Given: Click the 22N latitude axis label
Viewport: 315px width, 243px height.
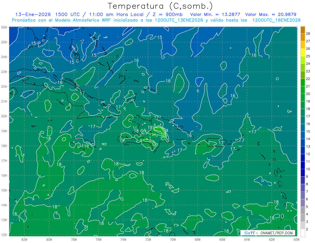Looking at the screenshot, I should 4,87.
